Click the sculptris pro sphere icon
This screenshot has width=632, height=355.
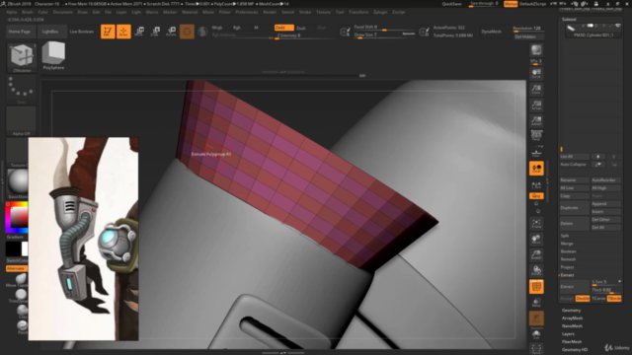[202, 32]
